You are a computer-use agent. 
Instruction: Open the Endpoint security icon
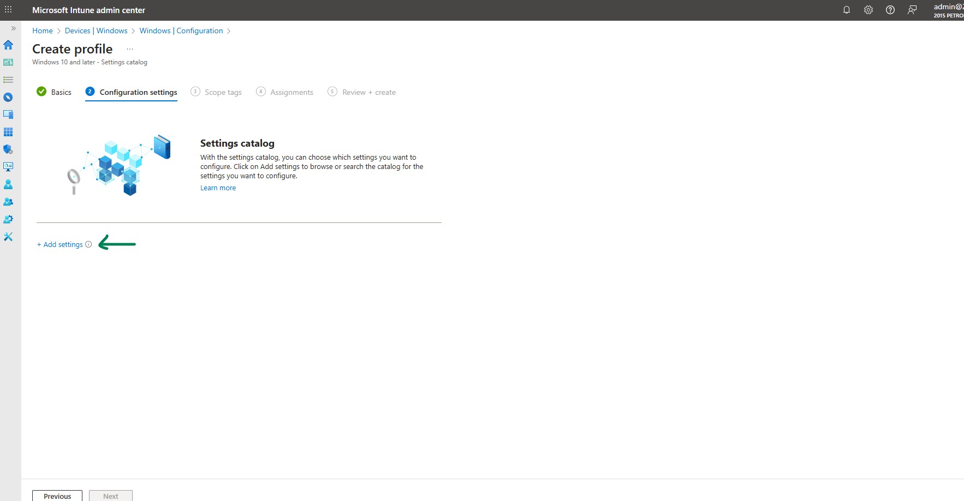coord(8,149)
